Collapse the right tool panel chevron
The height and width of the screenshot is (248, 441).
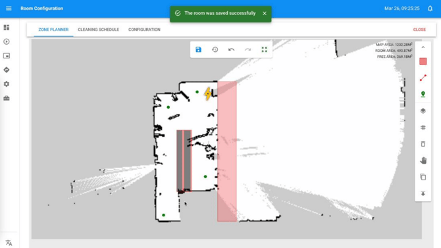(x=423, y=47)
